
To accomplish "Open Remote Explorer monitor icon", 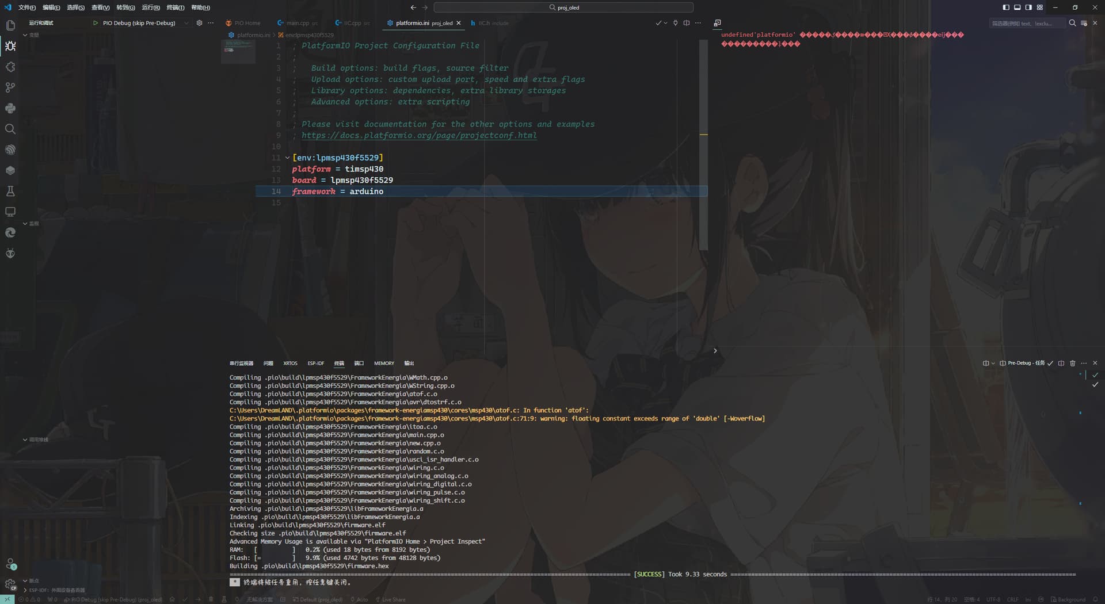I will [10, 212].
